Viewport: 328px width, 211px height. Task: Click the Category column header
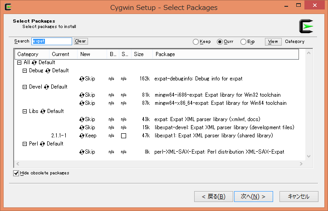(32, 54)
